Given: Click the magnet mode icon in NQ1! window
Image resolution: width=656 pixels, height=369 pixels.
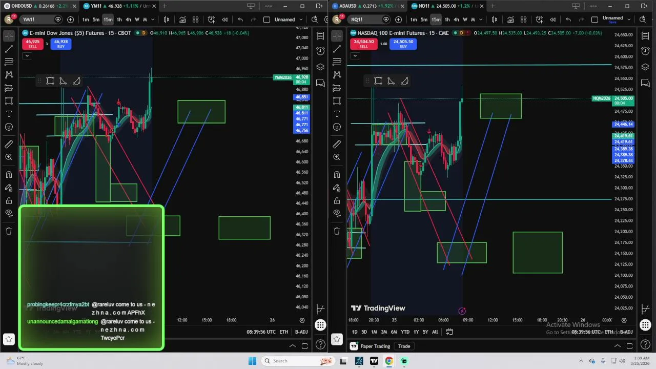Looking at the screenshot, I should 337,175.
